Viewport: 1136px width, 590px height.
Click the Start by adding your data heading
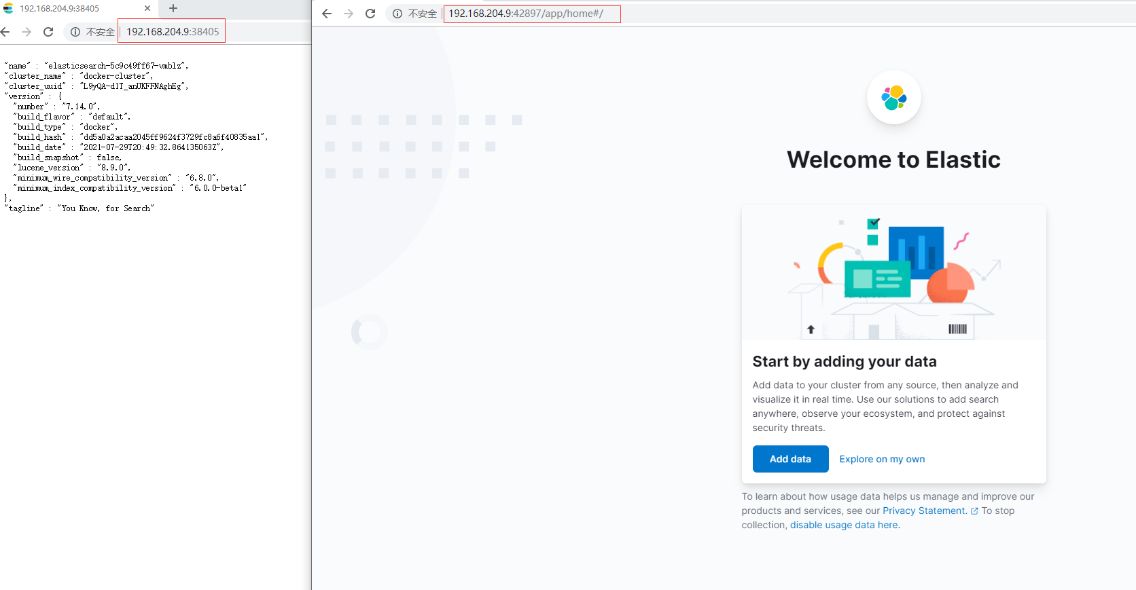point(845,361)
